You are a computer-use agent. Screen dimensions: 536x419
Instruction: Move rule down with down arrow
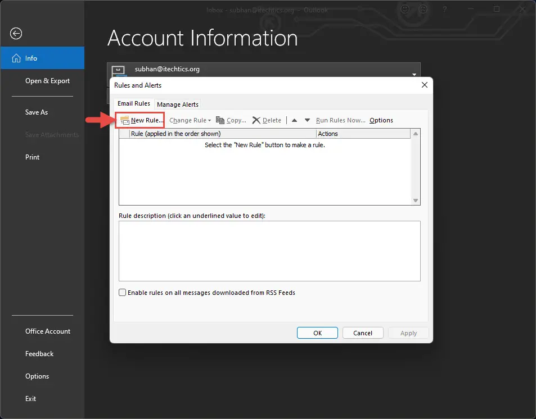[307, 120]
